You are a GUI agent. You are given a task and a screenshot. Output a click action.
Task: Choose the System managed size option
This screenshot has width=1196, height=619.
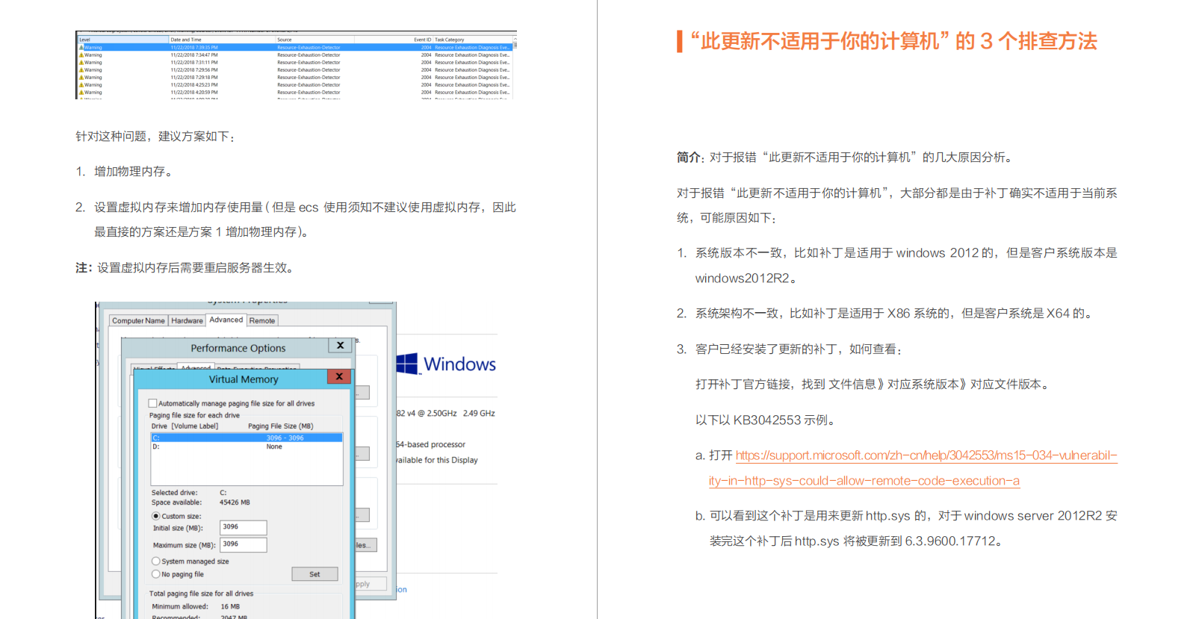click(156, 561)
